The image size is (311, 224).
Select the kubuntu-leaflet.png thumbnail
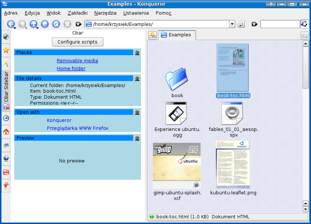coord(233,165)
